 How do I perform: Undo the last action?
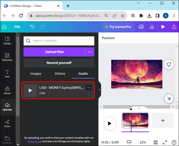pos(32,27)
